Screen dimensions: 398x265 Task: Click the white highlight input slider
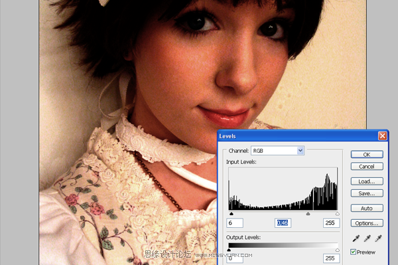point(338,214)
